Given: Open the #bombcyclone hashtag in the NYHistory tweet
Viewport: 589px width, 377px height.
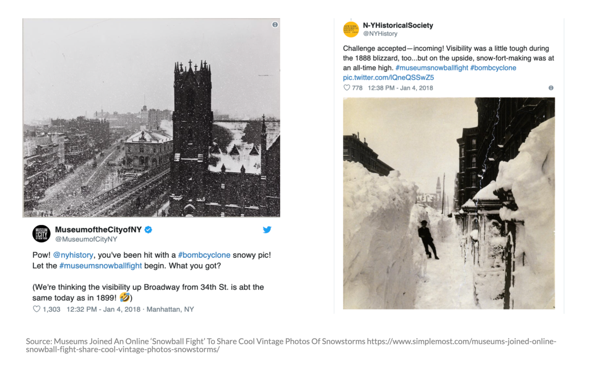Looking at the screenshot, I should pyautogui.click(x=493, y=68).
